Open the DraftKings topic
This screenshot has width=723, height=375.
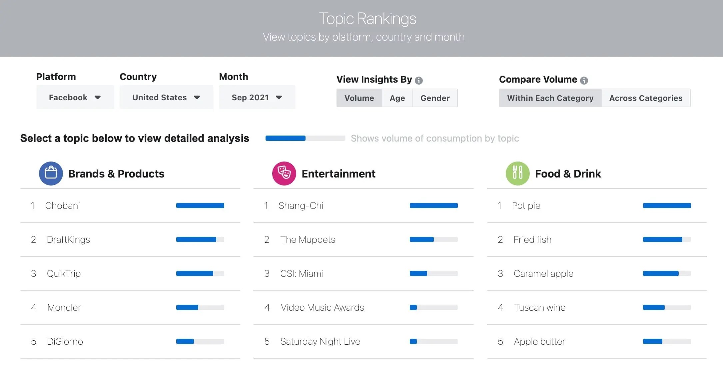click(x=68, y=239)
